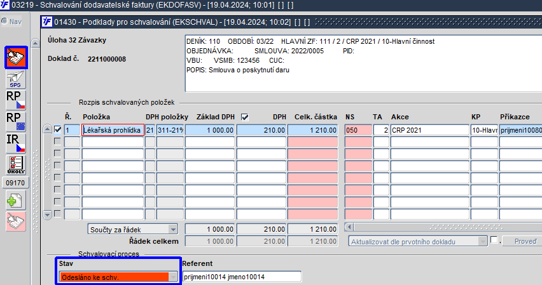Click the Referent field prijmeni10014 jmeno10014
This screenshot has height=285, width=542.
pos(242,277)
